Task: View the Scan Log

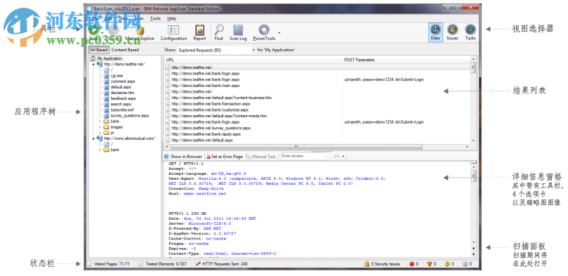Action: [238, 33]
